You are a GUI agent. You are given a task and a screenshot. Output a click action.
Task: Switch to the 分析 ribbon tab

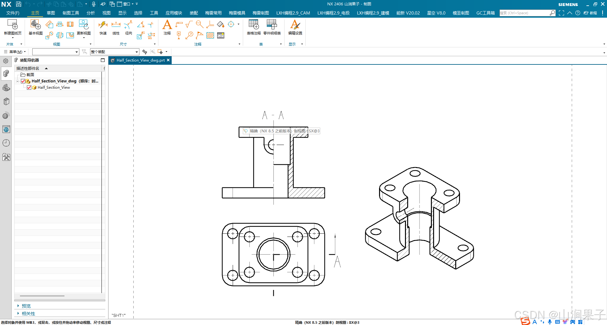[91, 13]
